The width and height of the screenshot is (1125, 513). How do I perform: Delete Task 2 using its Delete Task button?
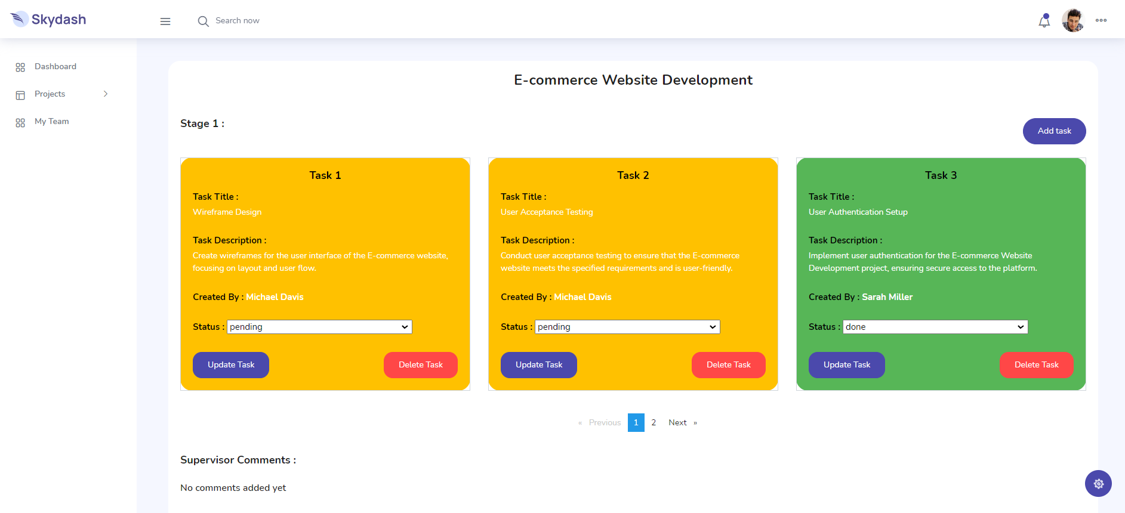point(728,365)
